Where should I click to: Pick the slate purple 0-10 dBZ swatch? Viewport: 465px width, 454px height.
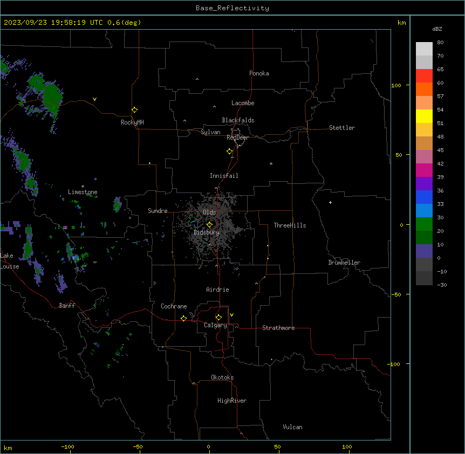coord(424,251)
